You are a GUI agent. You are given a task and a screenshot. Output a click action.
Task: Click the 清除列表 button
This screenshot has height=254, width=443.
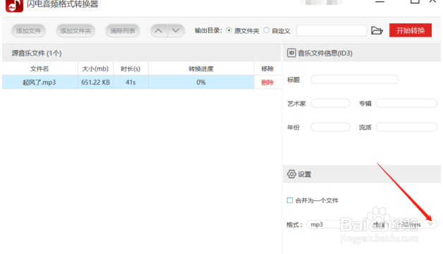click(x=123, y=31)
